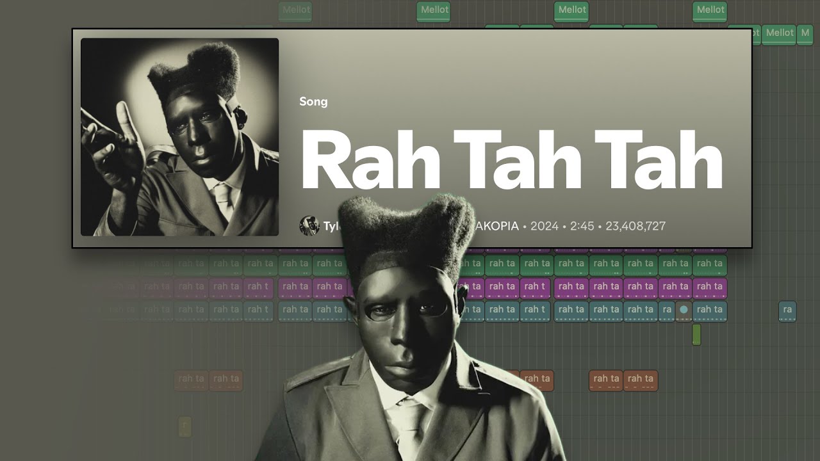Select the rightmost orange 'rah ta' clip
Viewport: 820px width, 461px height.
pyautogui.click(x=641, y=380)
